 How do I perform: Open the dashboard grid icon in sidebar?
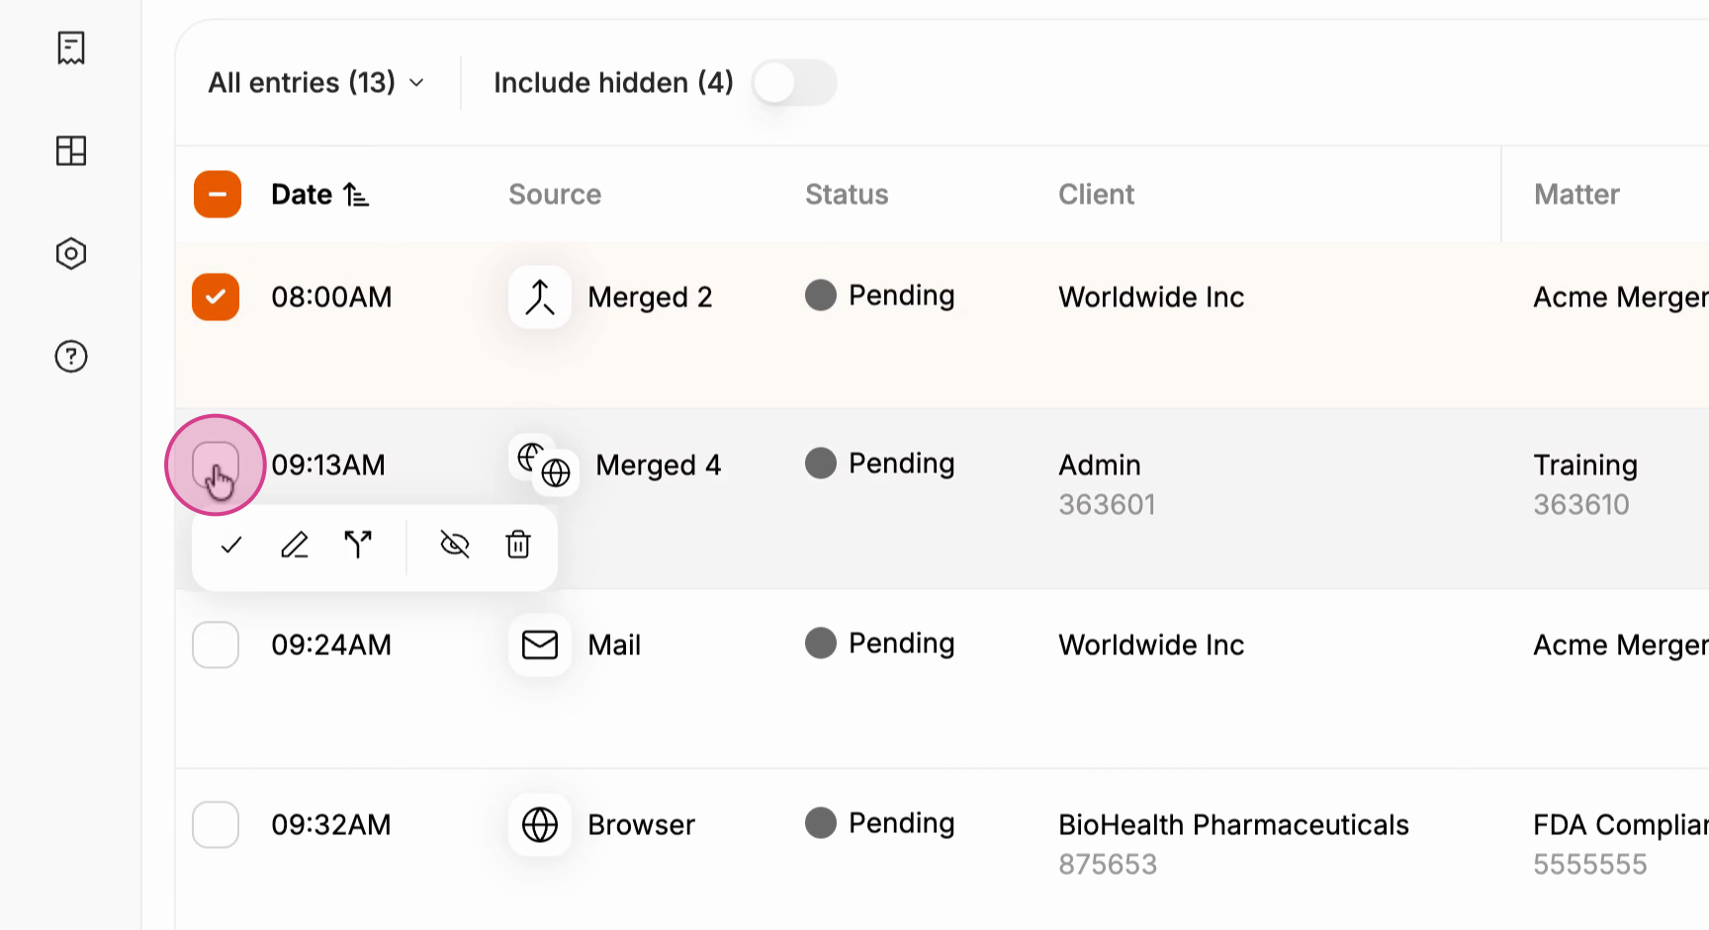point(71,150)
